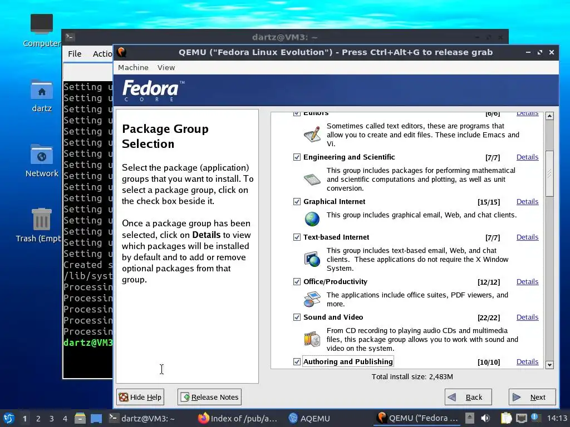
Task: Click the Text-based Internet monitor icon
Action: click(x=312, y=259)
